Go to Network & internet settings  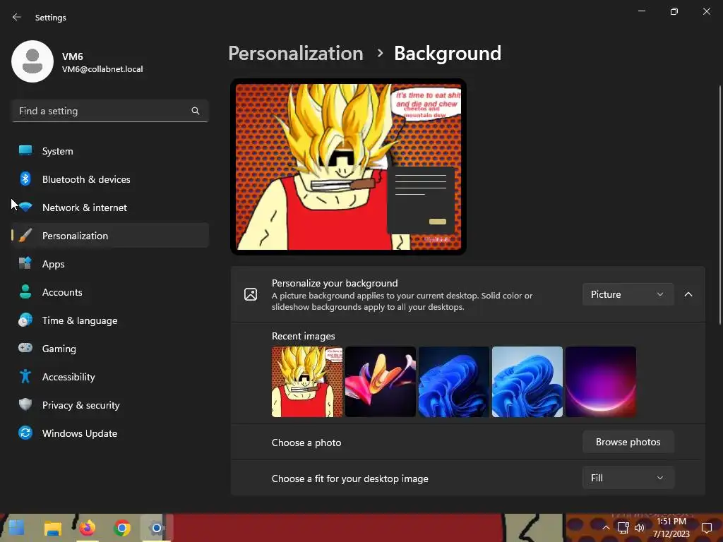(x=110, y=207)
